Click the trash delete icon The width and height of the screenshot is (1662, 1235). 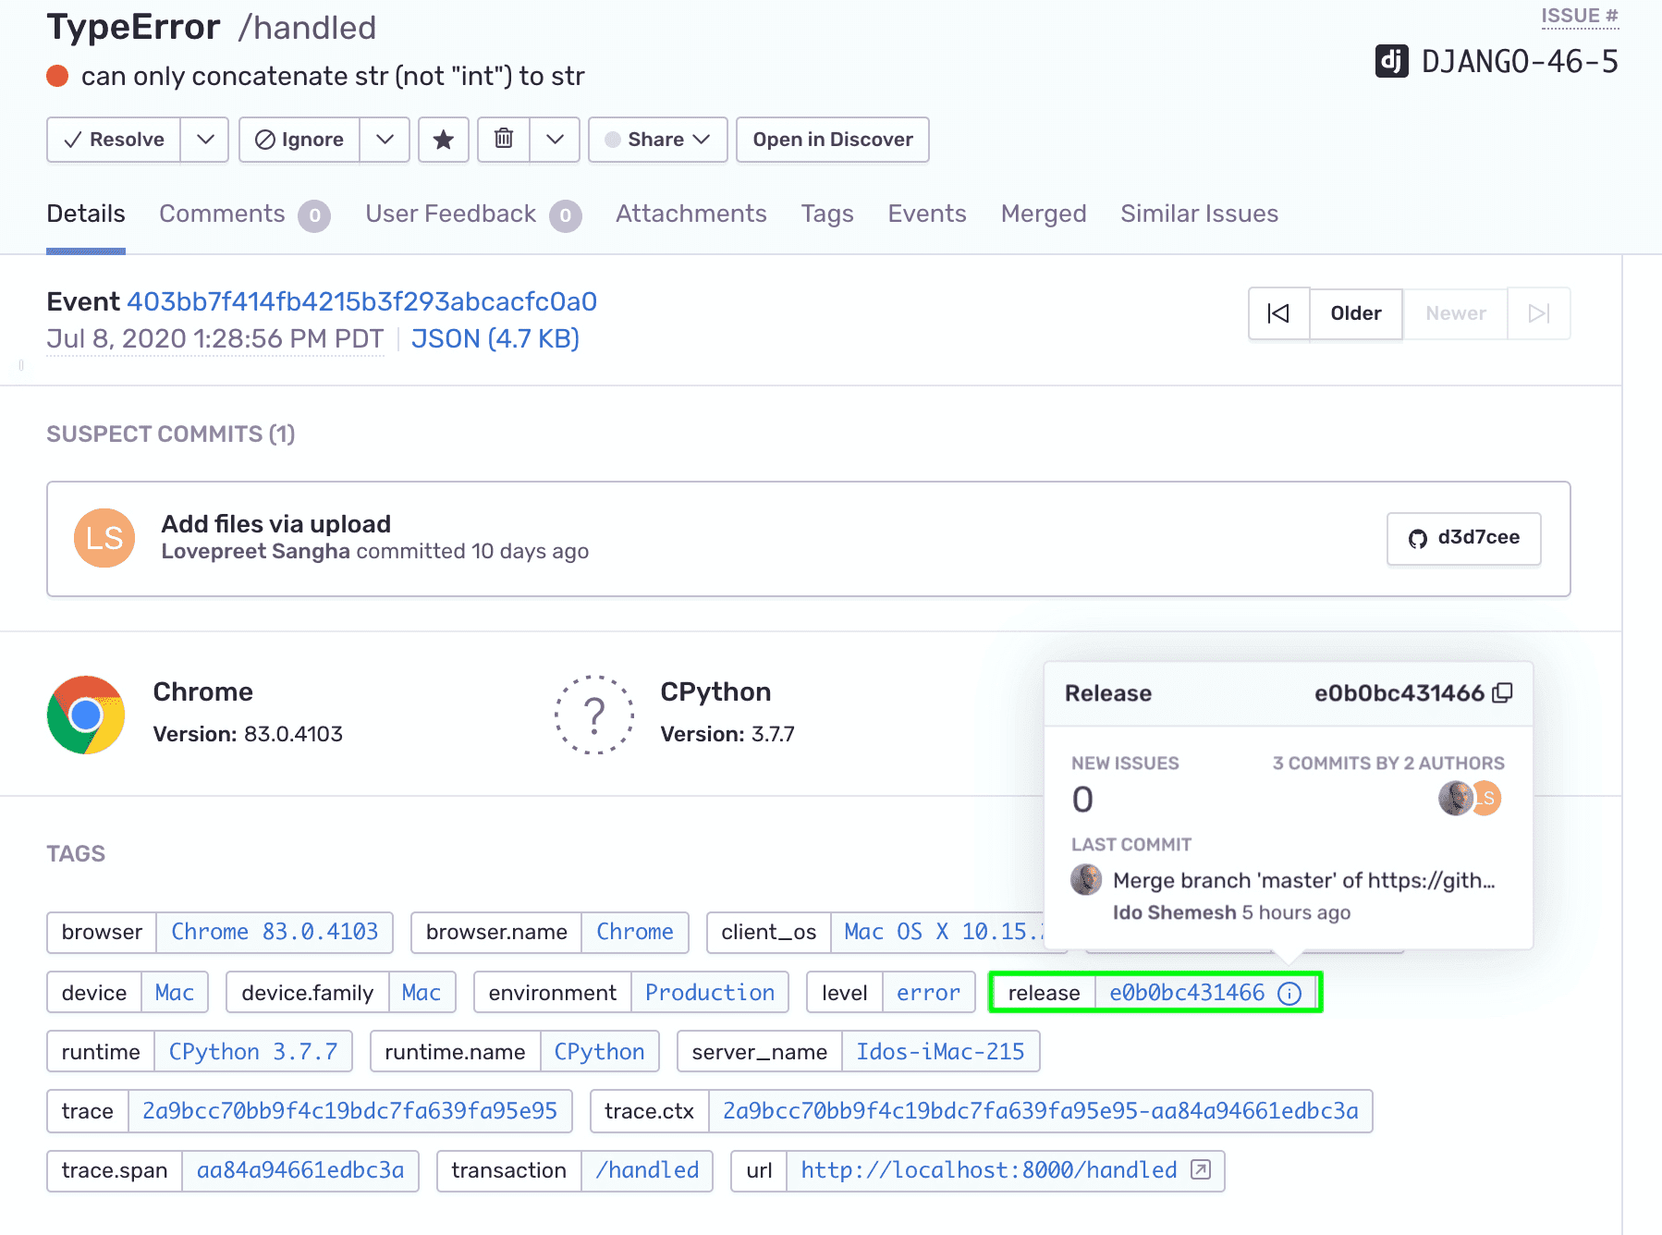tap(504, 140)
